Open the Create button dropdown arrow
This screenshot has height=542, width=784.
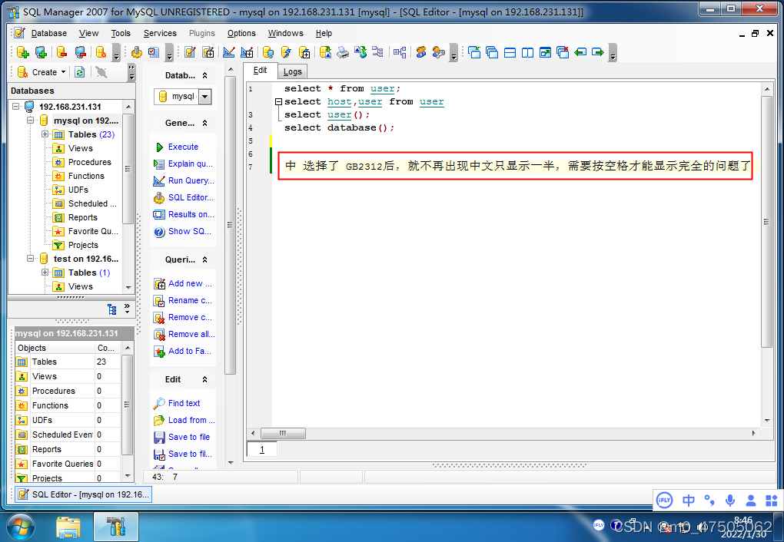pos(64,72)
